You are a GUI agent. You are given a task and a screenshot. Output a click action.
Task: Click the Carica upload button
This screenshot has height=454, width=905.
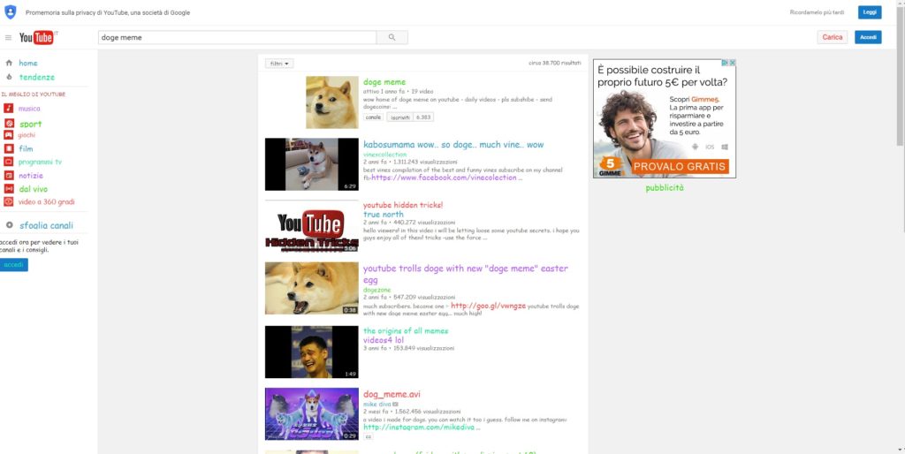(833, 37)
